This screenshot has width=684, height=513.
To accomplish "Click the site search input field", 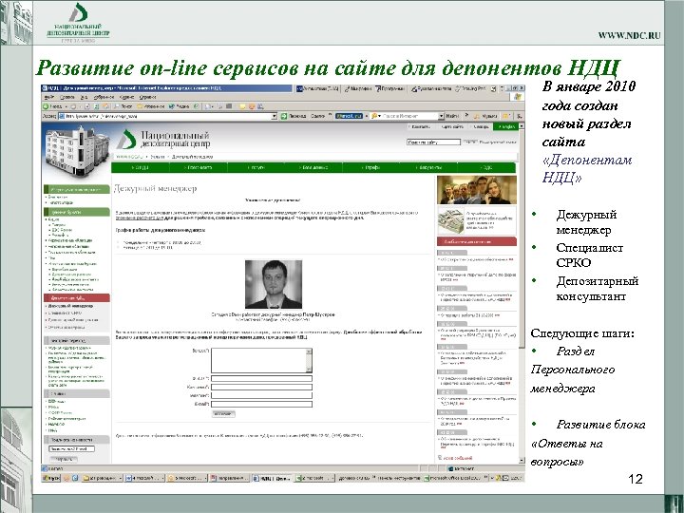I will click(x=433, y=142).
